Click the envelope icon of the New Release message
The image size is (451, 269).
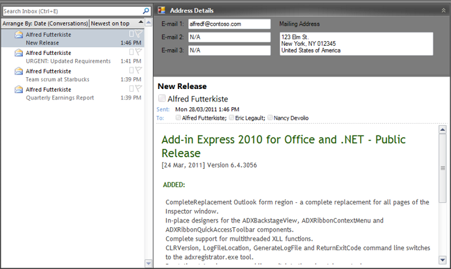pyautogui.click(x=19, y=35)
